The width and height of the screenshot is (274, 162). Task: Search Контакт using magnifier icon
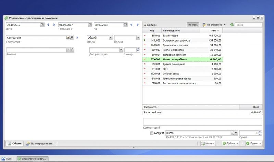click(72, 50)
